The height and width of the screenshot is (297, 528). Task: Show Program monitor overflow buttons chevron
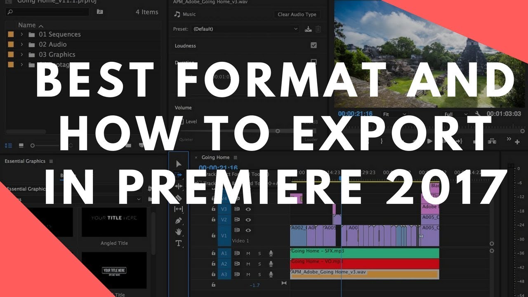pyautogui.click(x=509, y=139)
